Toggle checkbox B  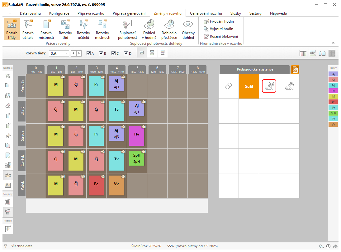[x=101, y=53]
